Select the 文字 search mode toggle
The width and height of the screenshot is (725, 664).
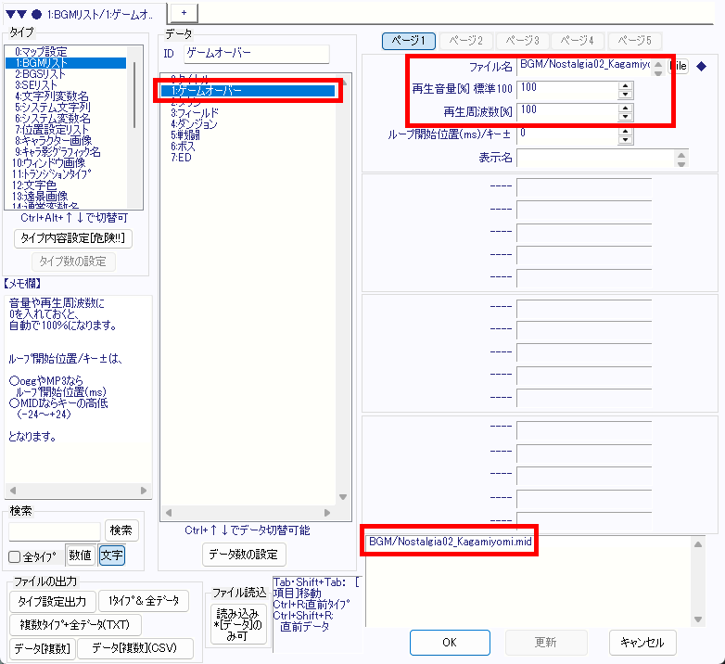111,555
